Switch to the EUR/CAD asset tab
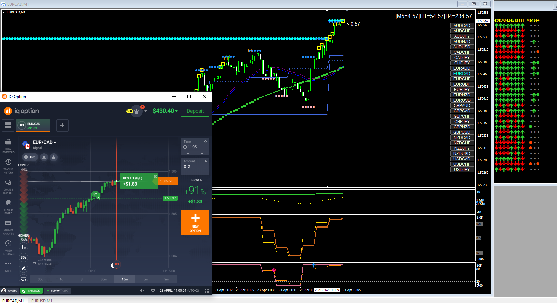Screen dimensions: 557x303 pos(33,125)
